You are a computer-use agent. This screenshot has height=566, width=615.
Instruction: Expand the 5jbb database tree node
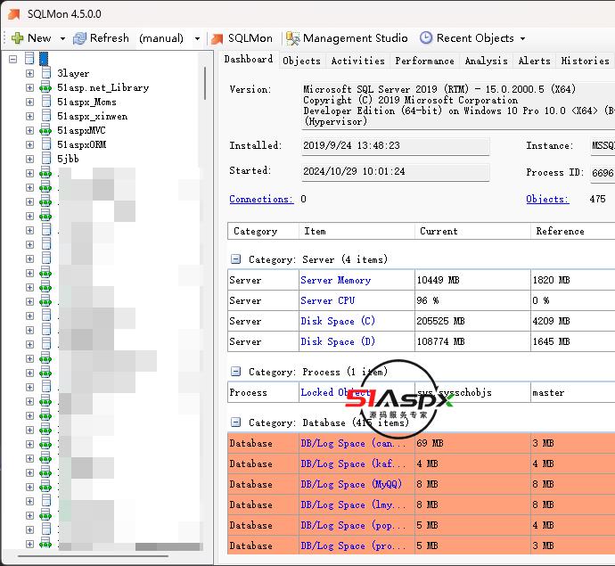coord(29,159)
